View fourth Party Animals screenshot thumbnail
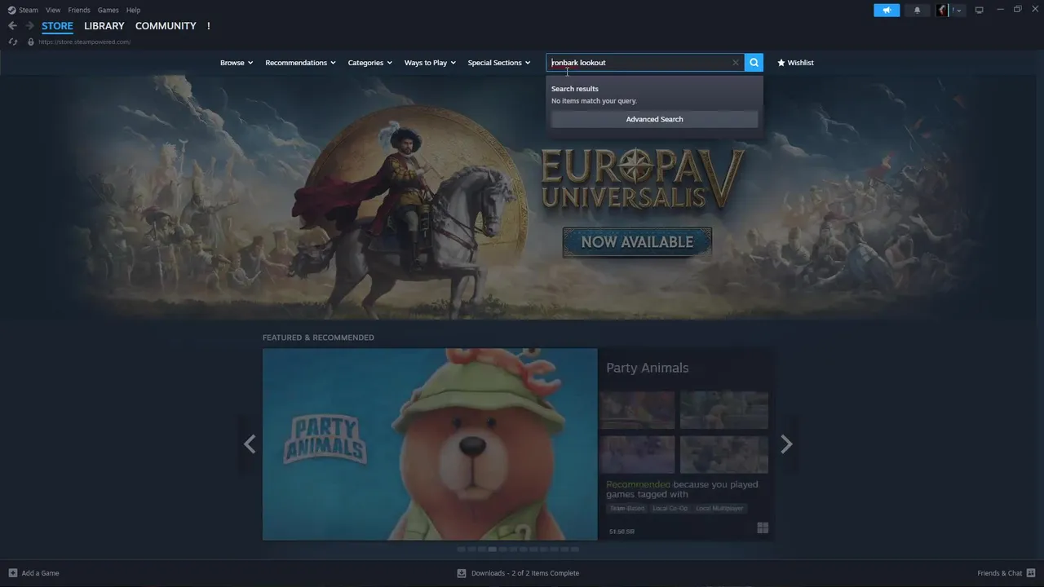Screen dimensions: 1044x587 pyautogui.click(x=724, y=454)
